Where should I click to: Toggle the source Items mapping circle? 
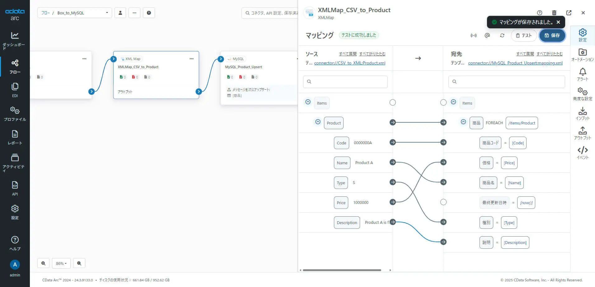(393, 103)
